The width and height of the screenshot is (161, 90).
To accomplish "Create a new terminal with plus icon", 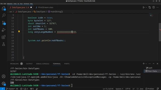I will click(144, 63).
